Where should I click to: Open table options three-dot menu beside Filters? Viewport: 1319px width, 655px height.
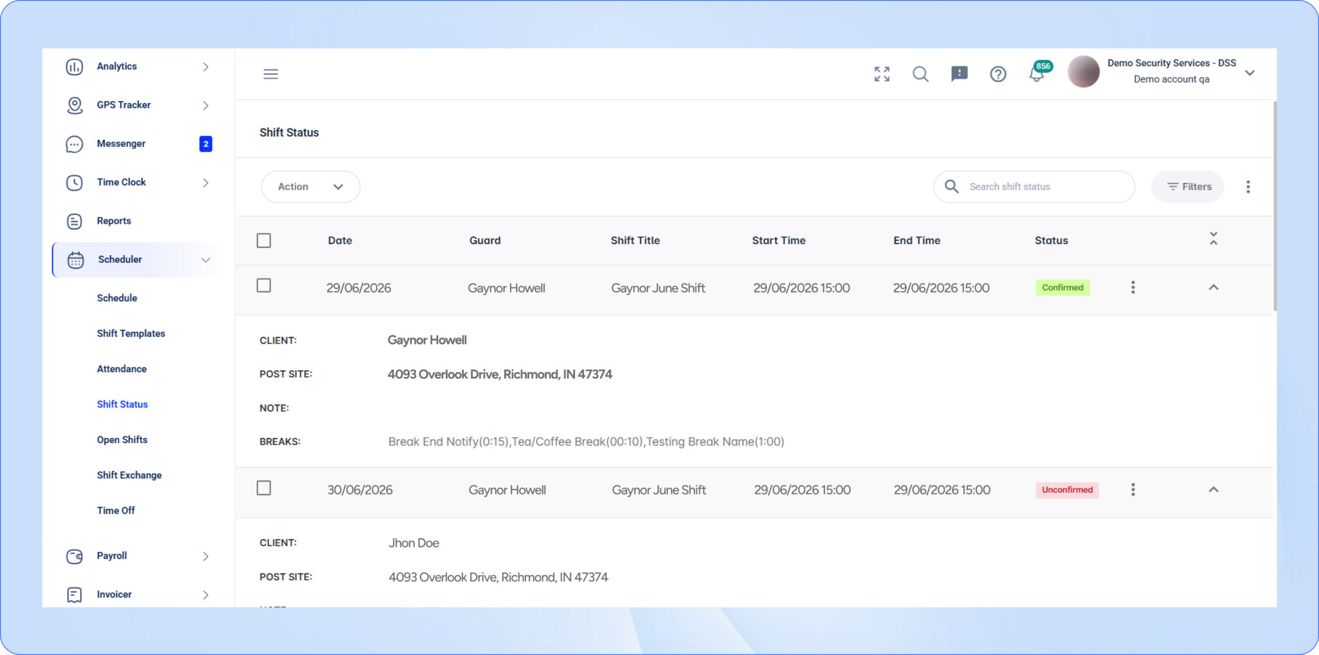click(1248, 187)
